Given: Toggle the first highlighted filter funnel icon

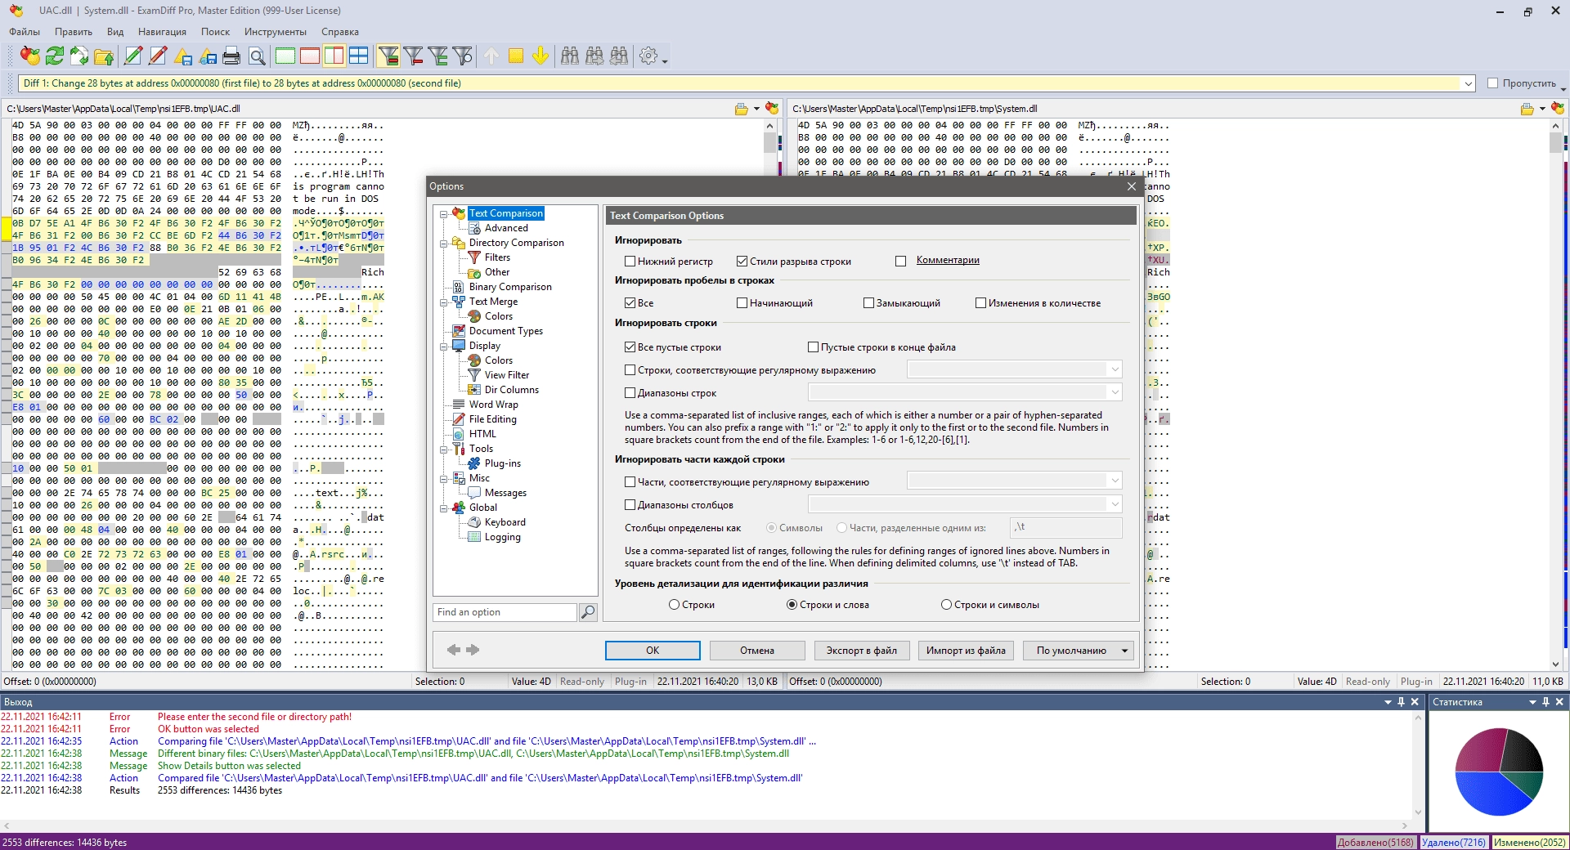Looking at the screenshot, I should pyautogui.click(x=388, y=56).
